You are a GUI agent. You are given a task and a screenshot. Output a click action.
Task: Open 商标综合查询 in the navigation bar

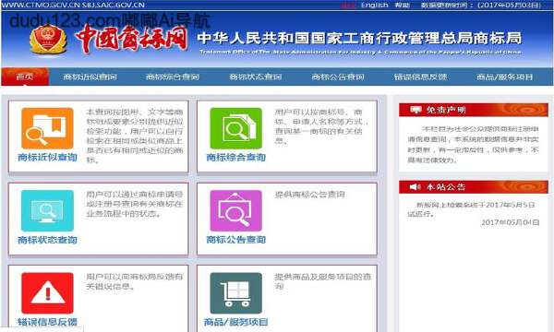click(173, 77)
